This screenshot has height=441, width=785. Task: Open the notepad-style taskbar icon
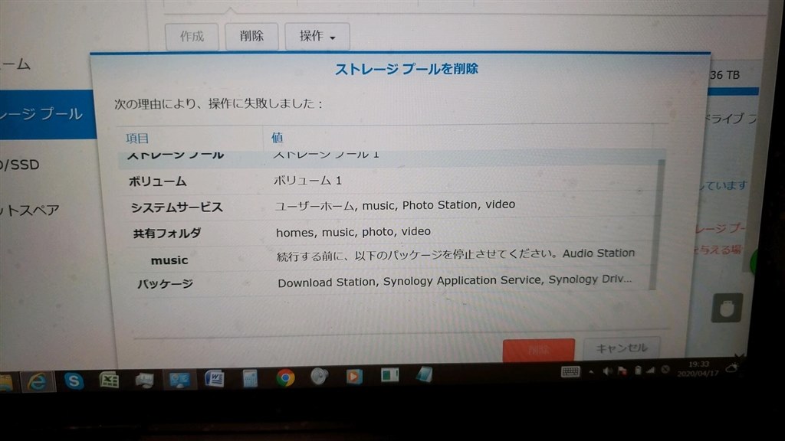pos(424,374)
